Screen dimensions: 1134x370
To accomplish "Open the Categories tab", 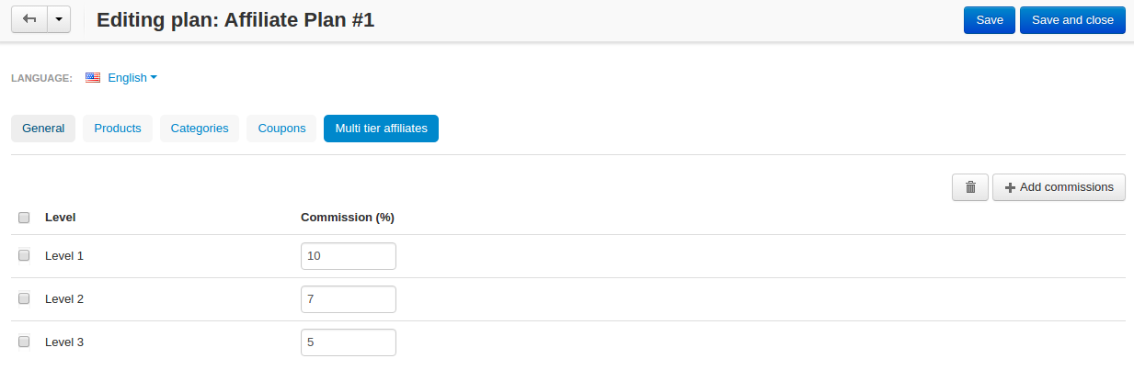I will 200,129.
